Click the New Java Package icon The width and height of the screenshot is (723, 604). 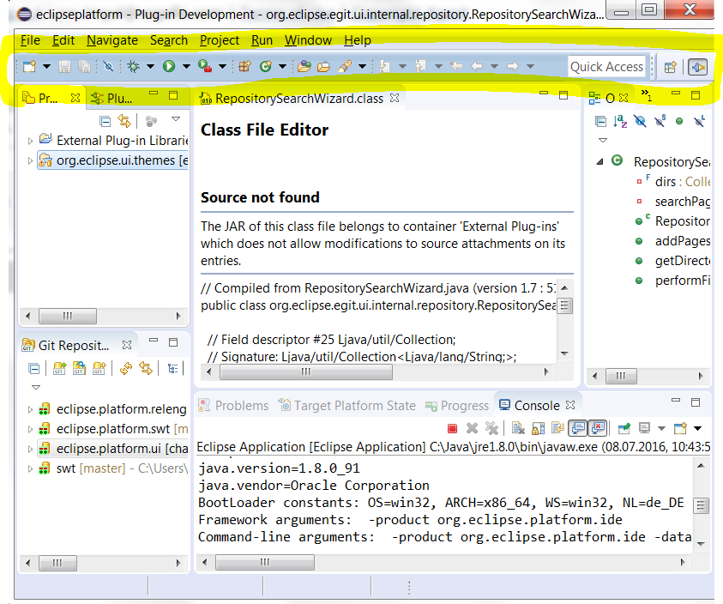(244, 66)
